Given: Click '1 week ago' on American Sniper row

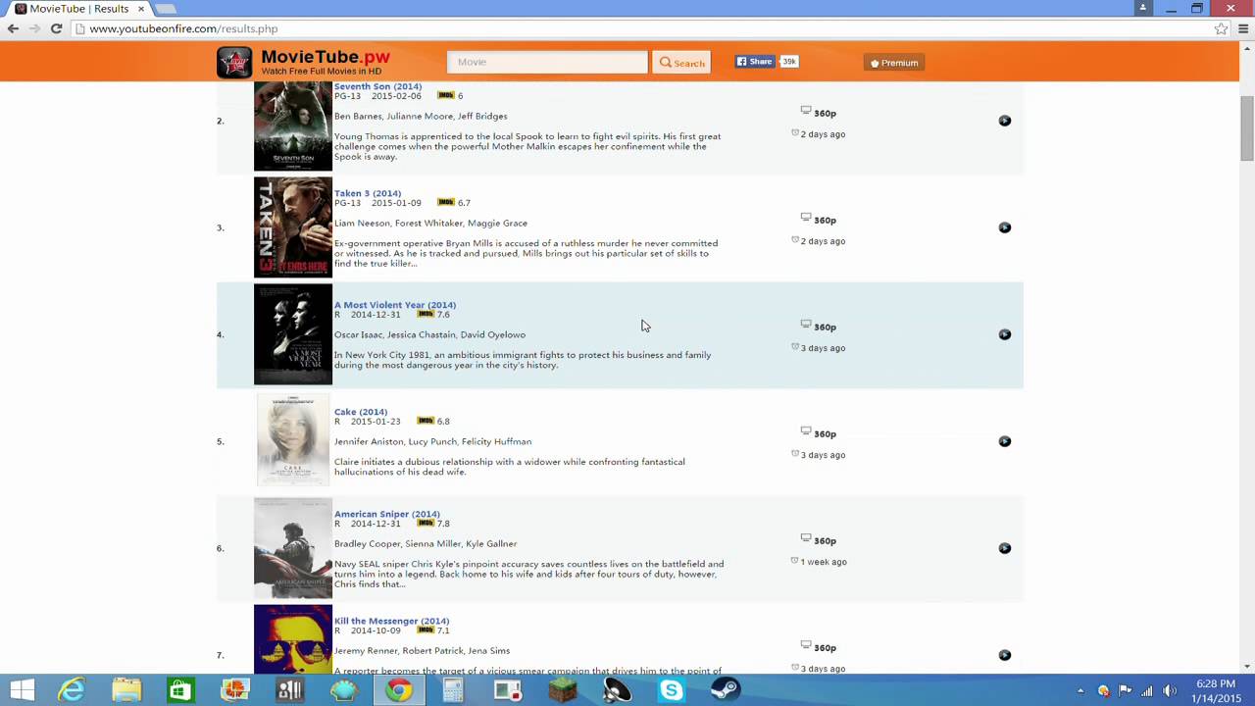Looking at the screenshot, I should point(824,562).
